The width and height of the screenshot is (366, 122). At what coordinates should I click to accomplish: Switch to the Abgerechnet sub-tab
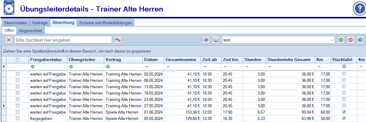pyautogui.click(x=30, y=30)
